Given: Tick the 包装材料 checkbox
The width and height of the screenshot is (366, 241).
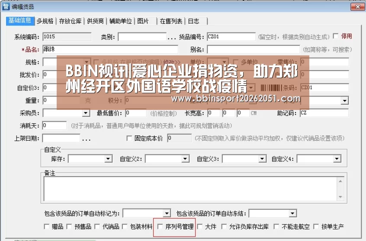Looking at the screenshot, I should click(125, 227).
